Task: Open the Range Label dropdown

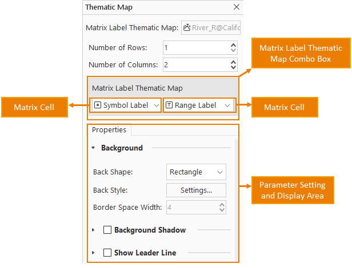Action: (227, 105)
